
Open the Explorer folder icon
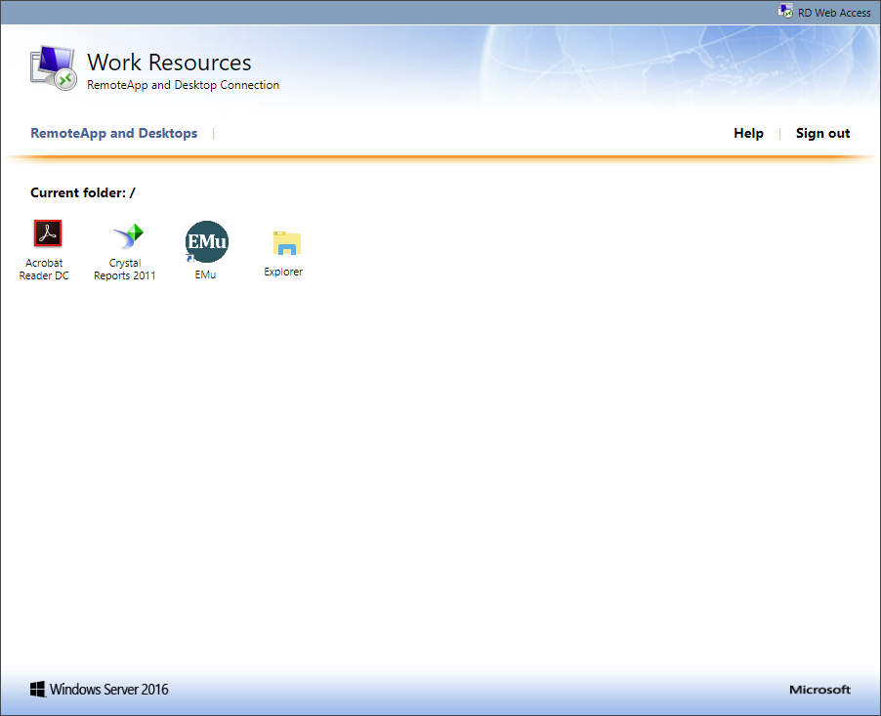[x=286, y=244]
